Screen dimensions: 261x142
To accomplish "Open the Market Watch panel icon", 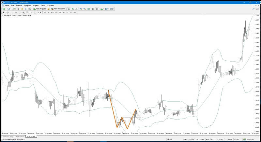I will 14,9.
